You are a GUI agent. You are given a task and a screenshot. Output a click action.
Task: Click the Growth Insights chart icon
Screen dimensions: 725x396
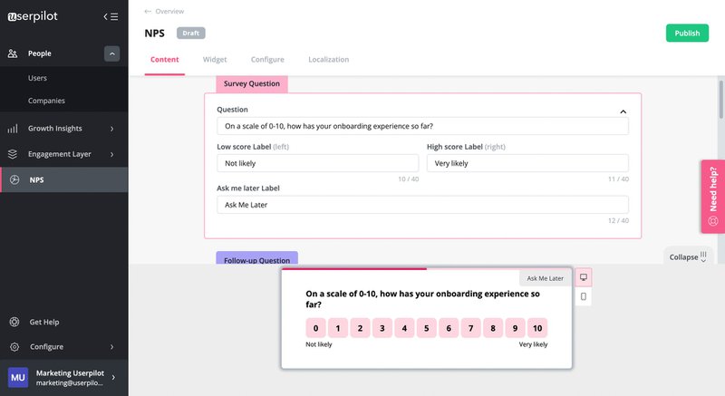(x=14, y=129)
